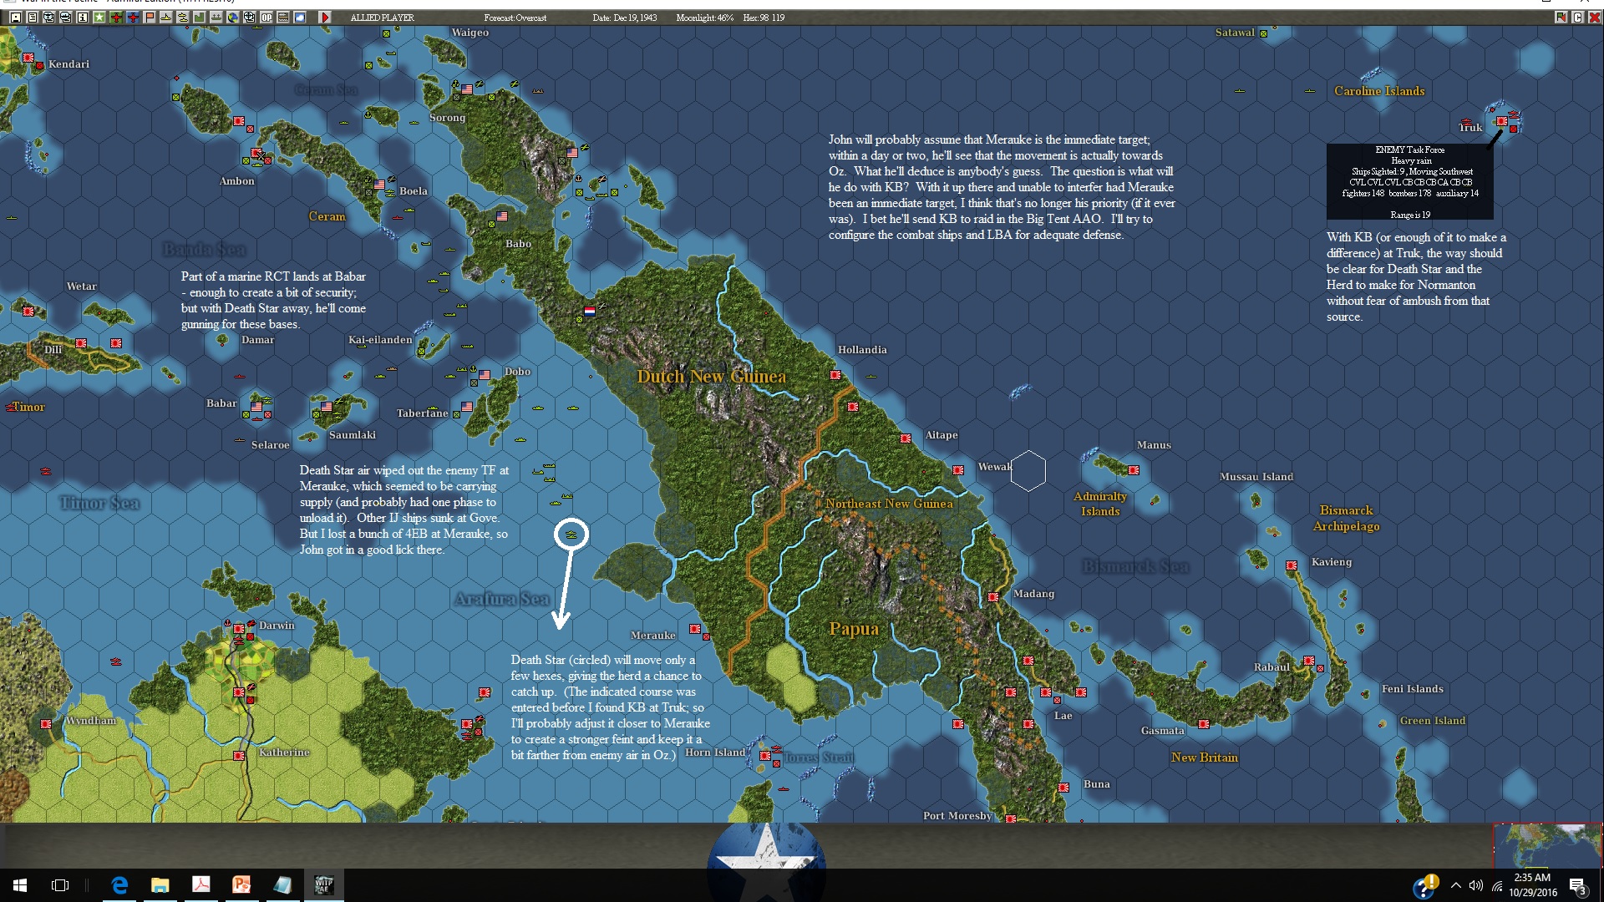Click the 'ALLIED PLAYER' status text
Viewport: 1604px width, 902px height.
point(382,18)
